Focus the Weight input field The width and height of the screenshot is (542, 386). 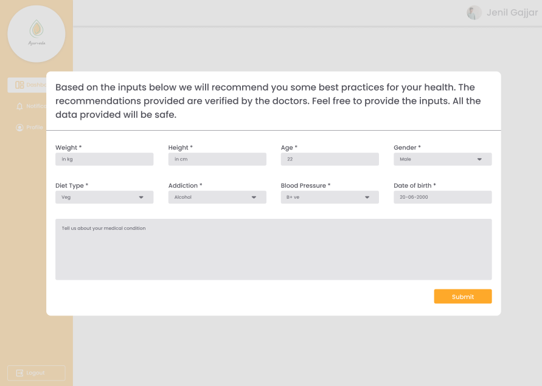click(x=104, y=159)
